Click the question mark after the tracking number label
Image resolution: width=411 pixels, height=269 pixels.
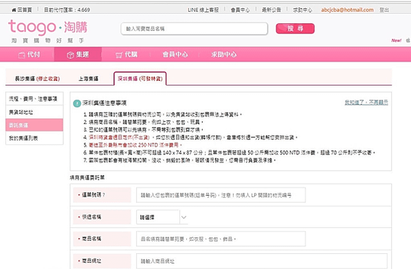104,195
